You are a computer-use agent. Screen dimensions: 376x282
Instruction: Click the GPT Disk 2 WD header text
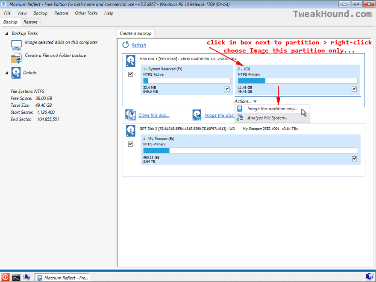click(219, 129)
